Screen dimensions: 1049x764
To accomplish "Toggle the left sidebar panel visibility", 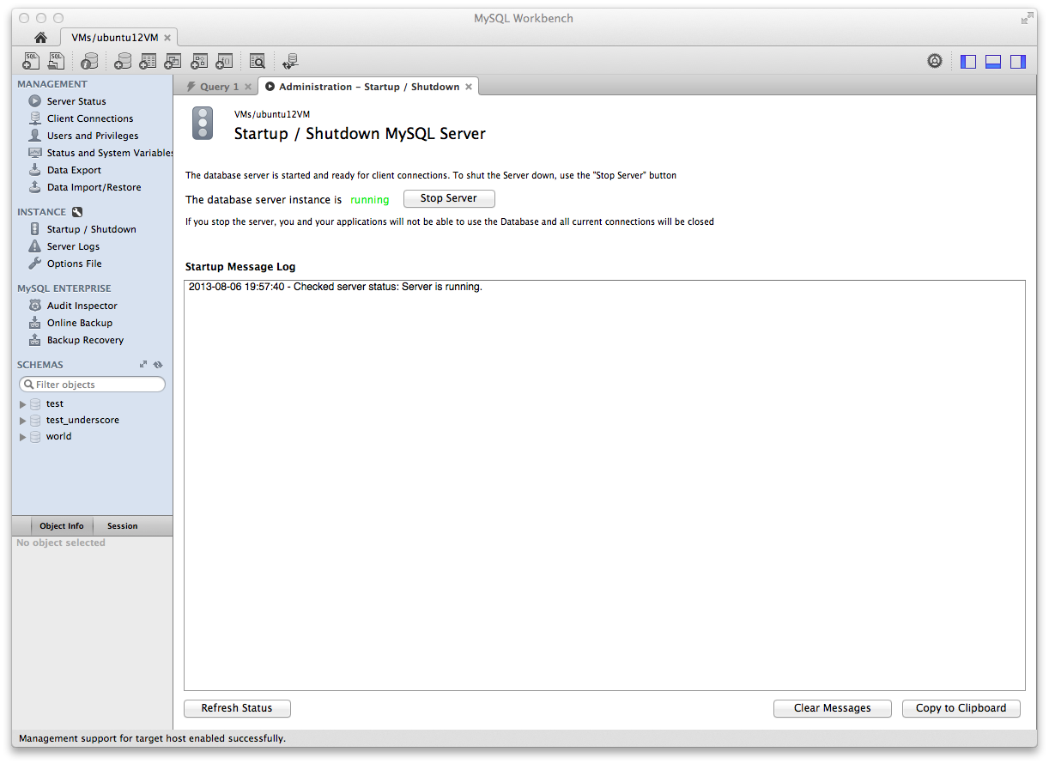I will click(968, 62).
